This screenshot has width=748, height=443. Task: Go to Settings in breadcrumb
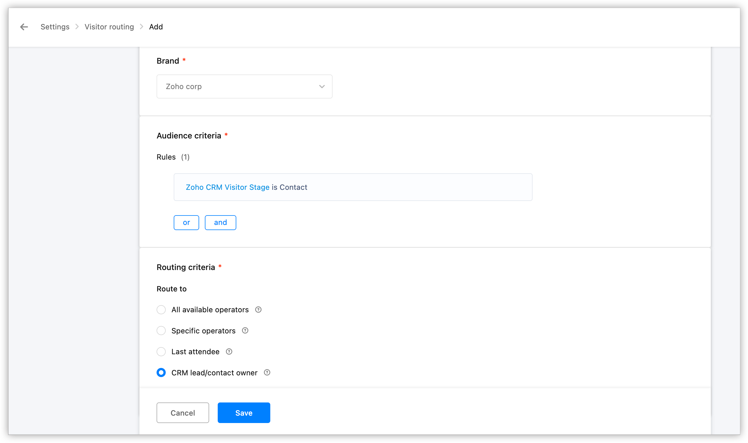point(55,27)
